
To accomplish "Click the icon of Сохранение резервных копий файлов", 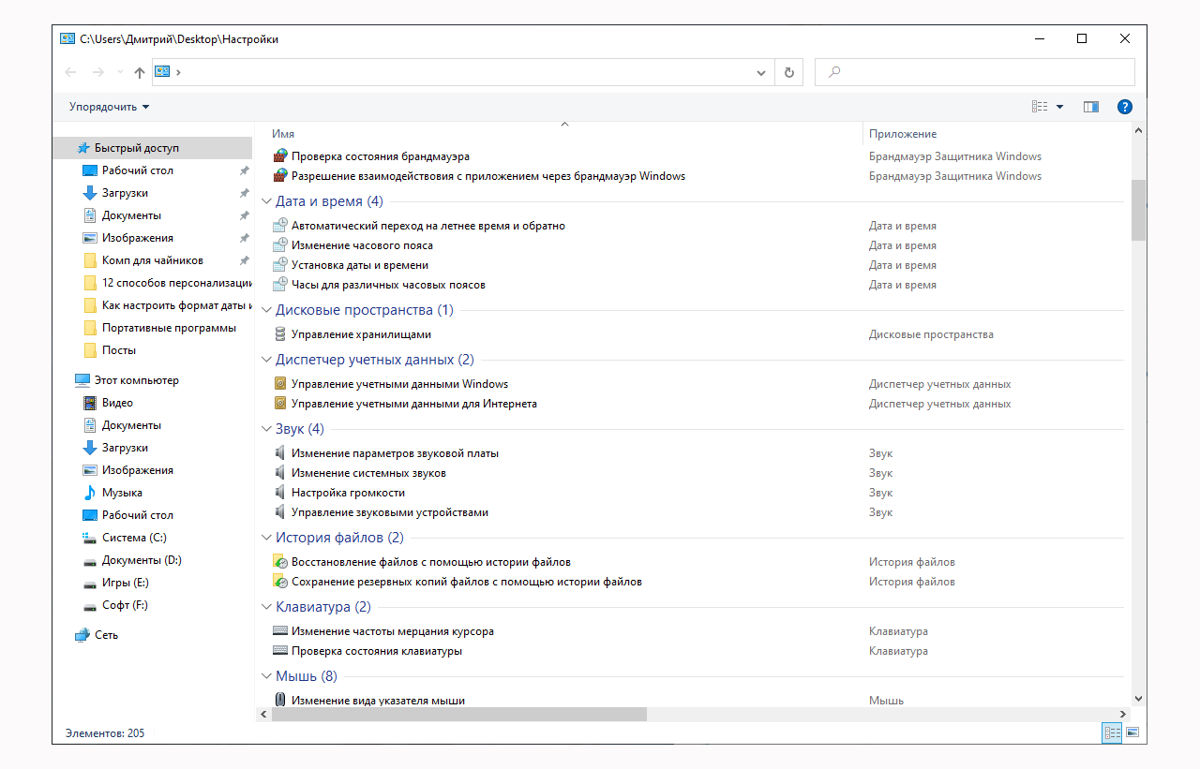I will [279, 582].
